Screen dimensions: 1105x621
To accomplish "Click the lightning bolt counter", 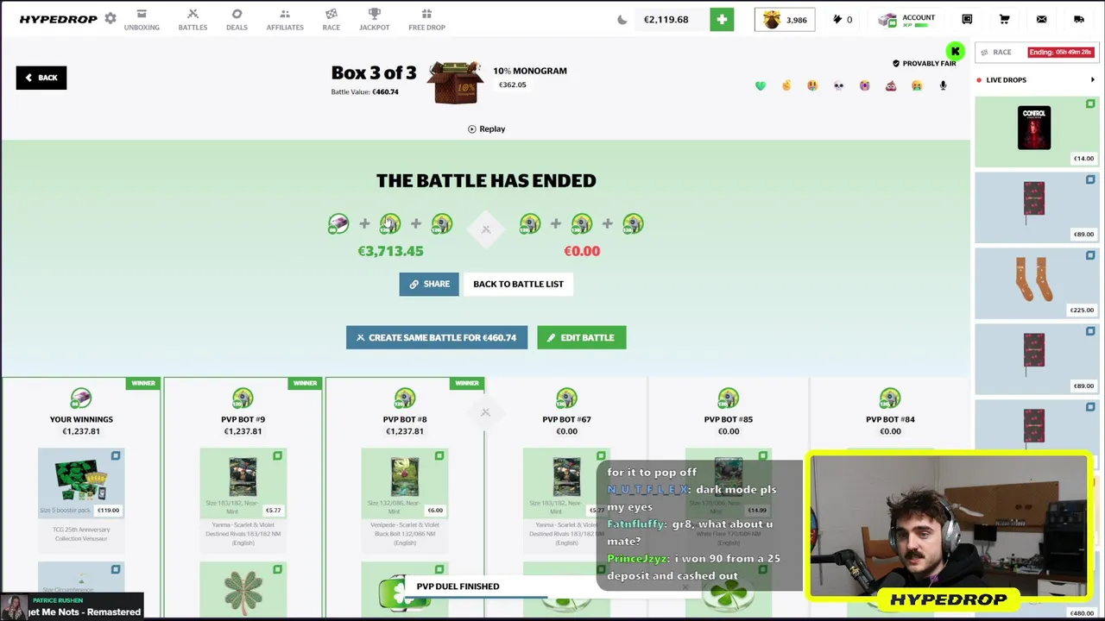I will click(842, 19).
